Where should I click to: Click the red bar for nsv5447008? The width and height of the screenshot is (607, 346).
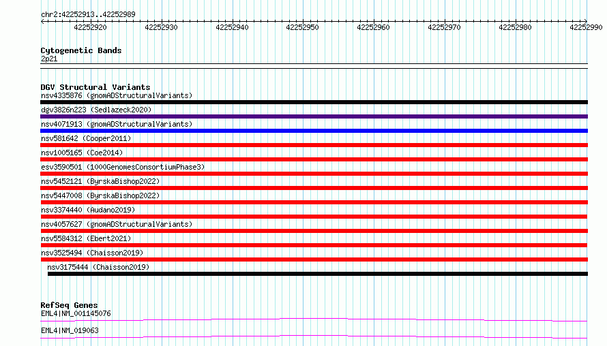coord(314,202)
